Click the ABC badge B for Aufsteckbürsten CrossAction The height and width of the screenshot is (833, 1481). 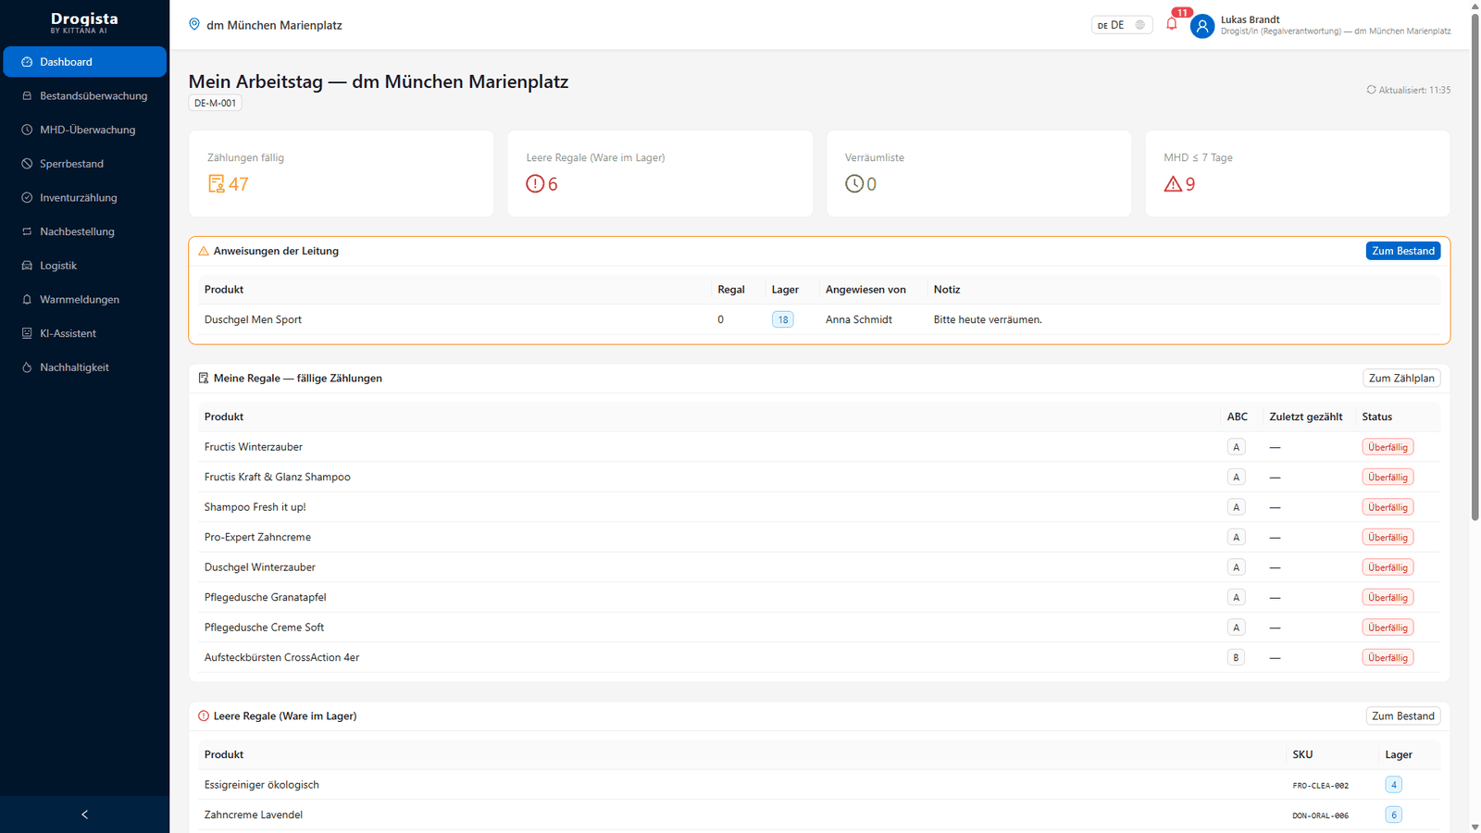1236,657
